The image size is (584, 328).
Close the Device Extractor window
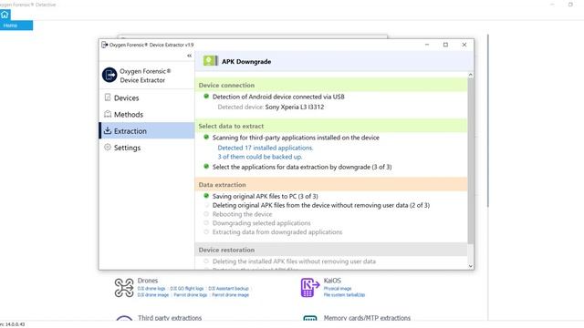464,45
